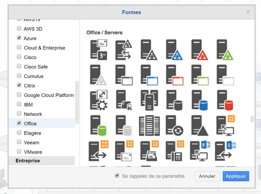Viewport: 261px width, 194px height.
Task: Select server with blue directory triangle
Action: coord(174,49)
